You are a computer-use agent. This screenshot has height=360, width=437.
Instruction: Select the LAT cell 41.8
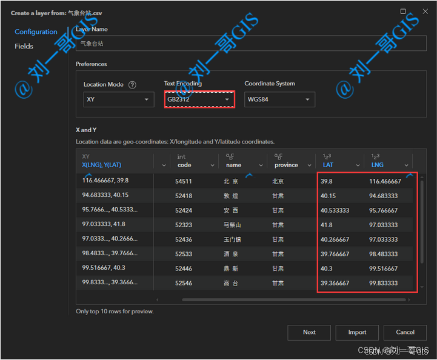[x=326, y=225]
